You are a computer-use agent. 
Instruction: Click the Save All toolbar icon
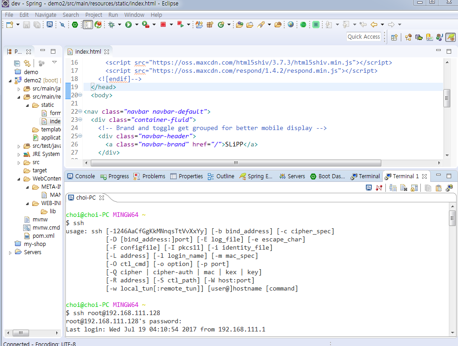pyautogui.click(x=37, y=25)
